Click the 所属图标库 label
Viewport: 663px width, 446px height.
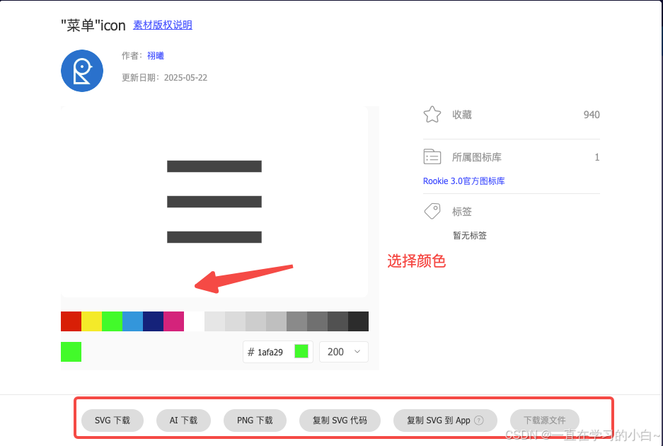click(476, 157)
